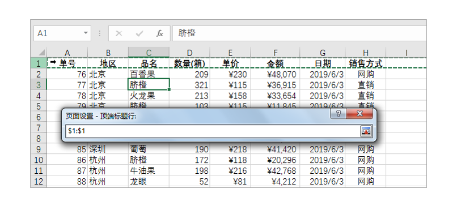This screenshot has width=457, height=210.
Task: Click the unit price cell ¥81
Action: tap(230, 182)
